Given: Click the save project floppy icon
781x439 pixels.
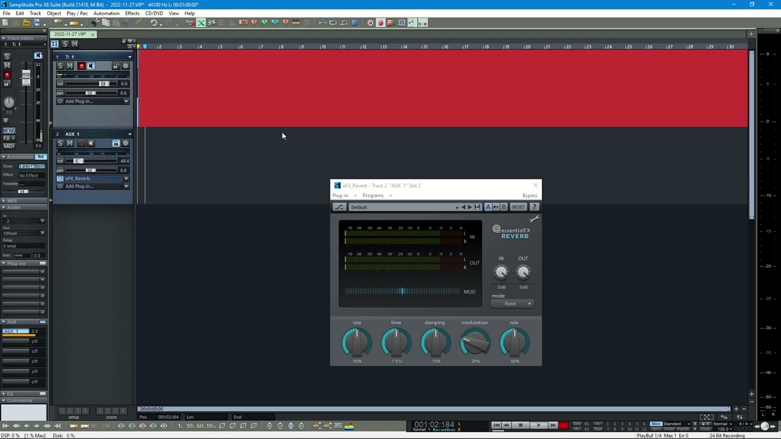Looking at the screenshot, I should click(37, 23).
